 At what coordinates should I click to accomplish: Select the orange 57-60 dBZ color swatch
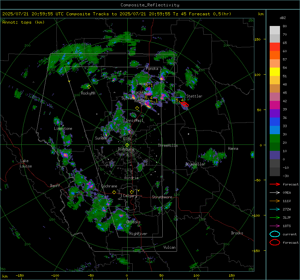tap(275, 55)
